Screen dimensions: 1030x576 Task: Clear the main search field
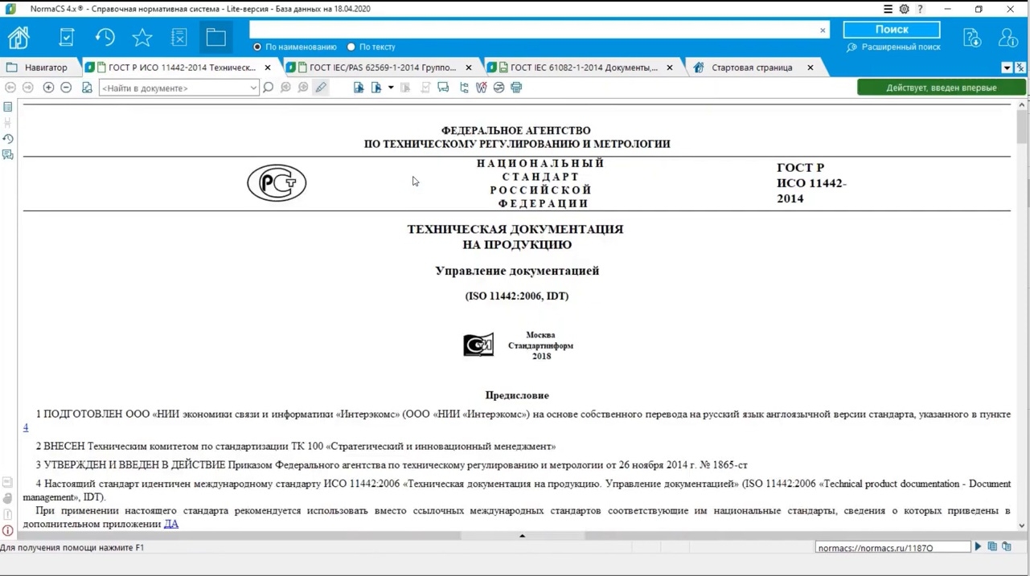pos(823,31)
